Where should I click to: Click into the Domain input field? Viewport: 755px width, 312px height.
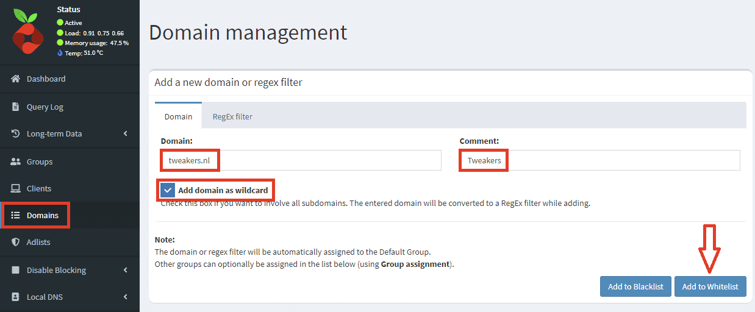click(x=329, y=161)
